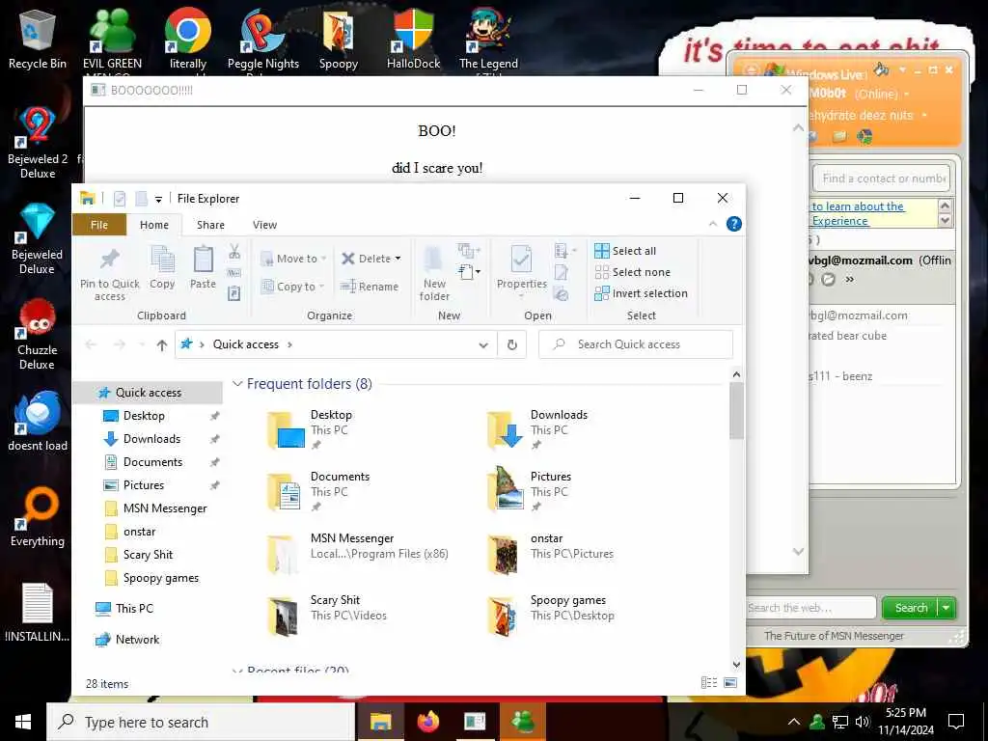Select This PC in navigation pane
This screenshot has height=741, width=988.
(134, 609)
